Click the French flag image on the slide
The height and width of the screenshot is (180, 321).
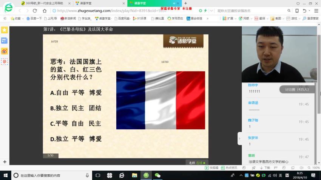tap(160, 100)
